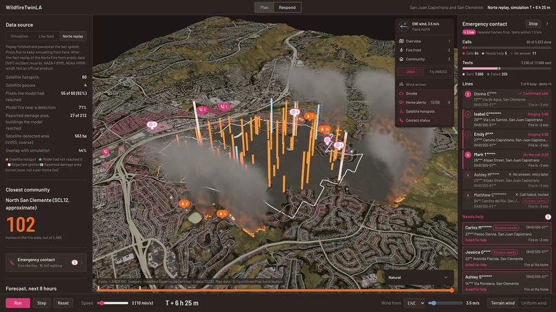Screen dimensions: 556x312
Task: Select the Simulation data source tab
Action: click(x=19, y=36)
